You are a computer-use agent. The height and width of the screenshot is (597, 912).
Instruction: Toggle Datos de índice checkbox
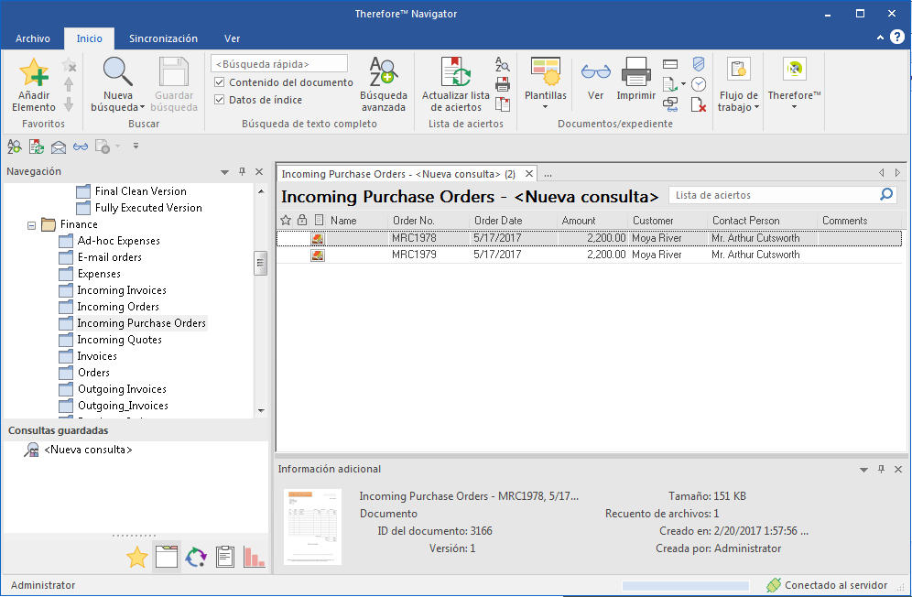219,100
